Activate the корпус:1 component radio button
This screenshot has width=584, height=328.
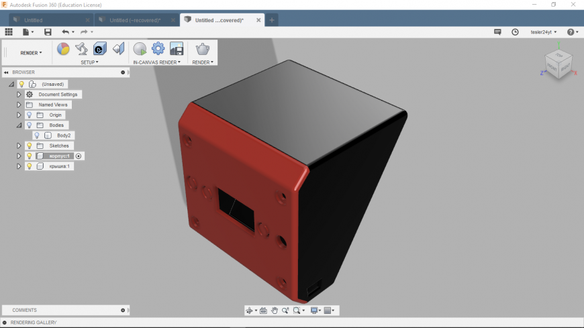[x=79, y=156]
